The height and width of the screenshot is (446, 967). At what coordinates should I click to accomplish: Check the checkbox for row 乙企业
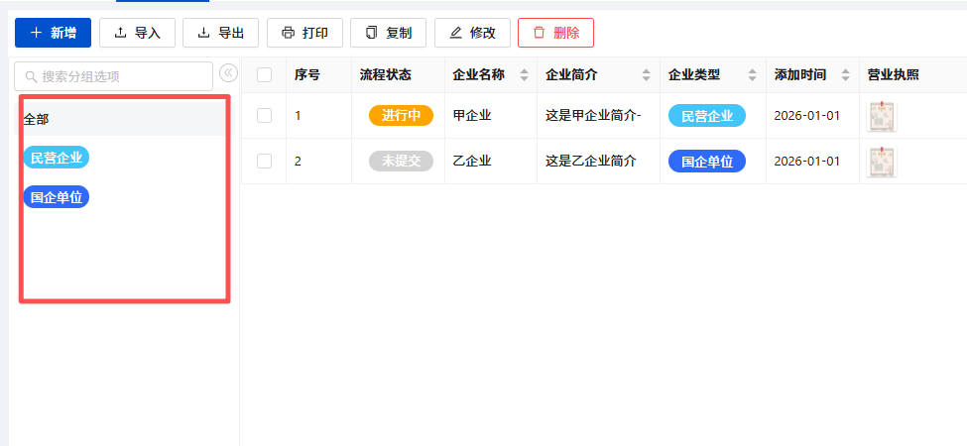264,161
